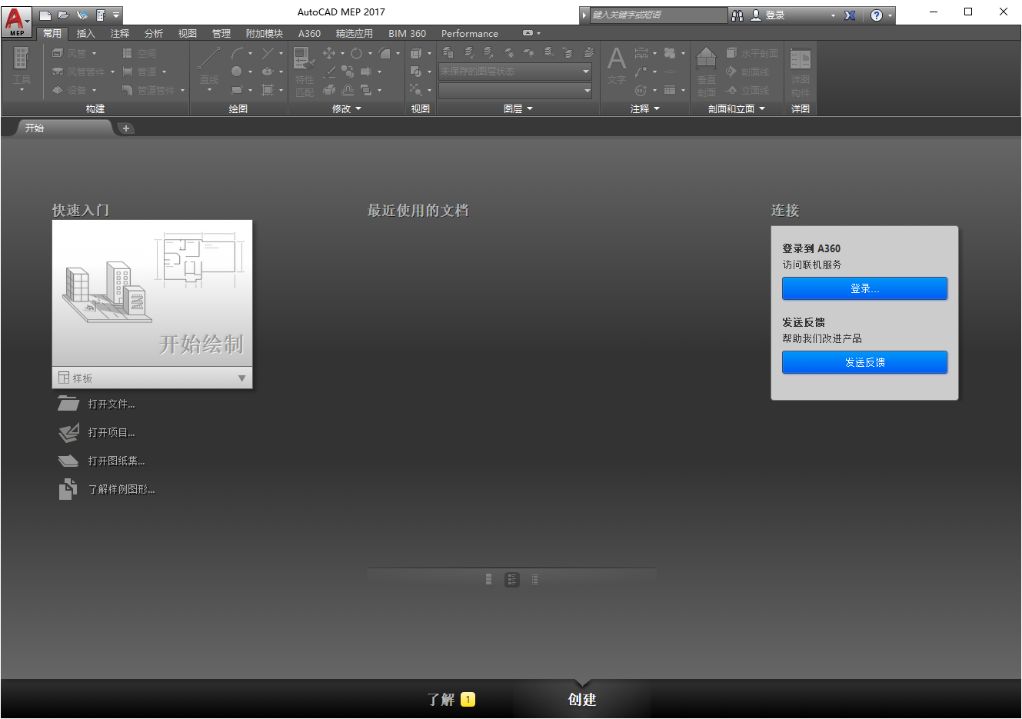Viewport: 1022px width, 719px height.
Task: Click the 发送反馈 feedback button
Action: [x=864, y=362]
